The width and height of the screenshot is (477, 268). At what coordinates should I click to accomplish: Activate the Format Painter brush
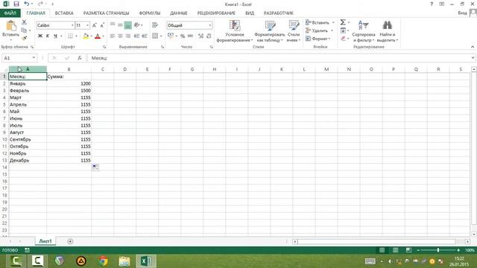point(24,38)
